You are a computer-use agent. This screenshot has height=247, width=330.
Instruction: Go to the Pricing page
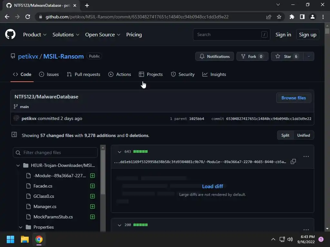pyautogui.click(x=134, y=35)
